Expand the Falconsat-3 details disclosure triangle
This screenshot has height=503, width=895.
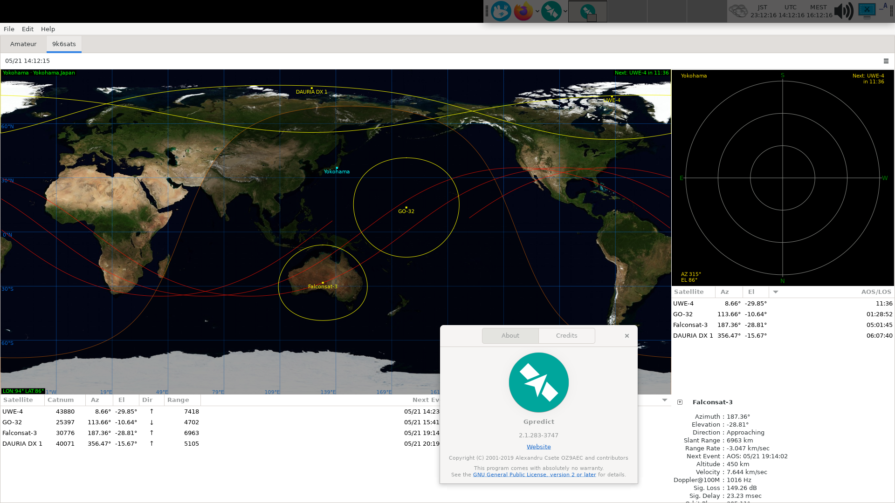pos(680,402)
